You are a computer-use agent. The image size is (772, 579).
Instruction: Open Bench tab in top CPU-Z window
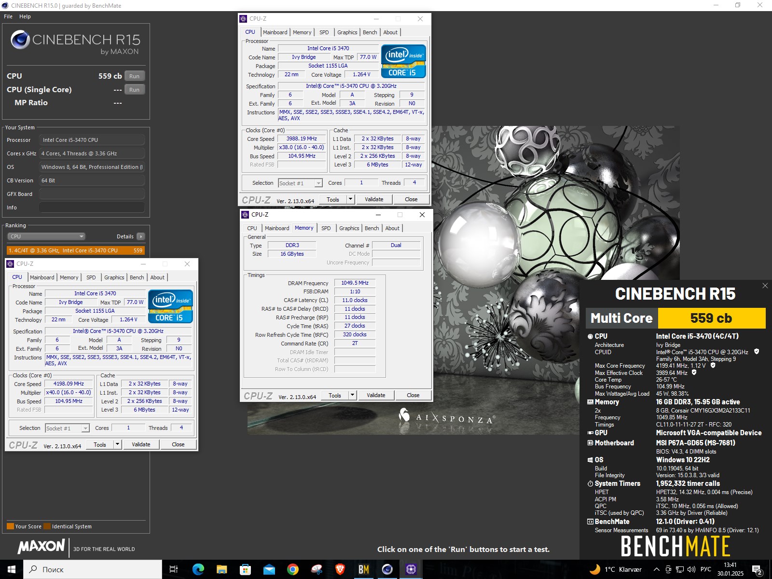pyautogui.click(x=370, y=32)
